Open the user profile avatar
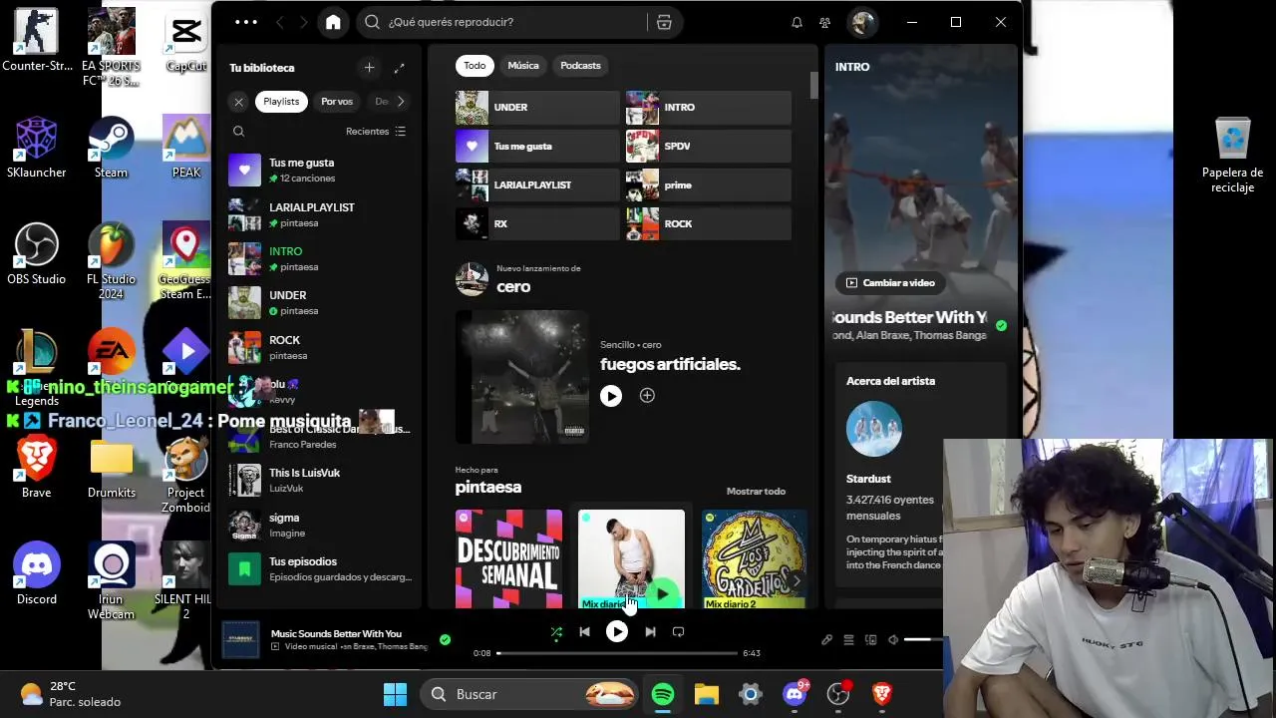Image resolution: width=1276 pixels, height=718 pixels. click(x=862, y=22)
